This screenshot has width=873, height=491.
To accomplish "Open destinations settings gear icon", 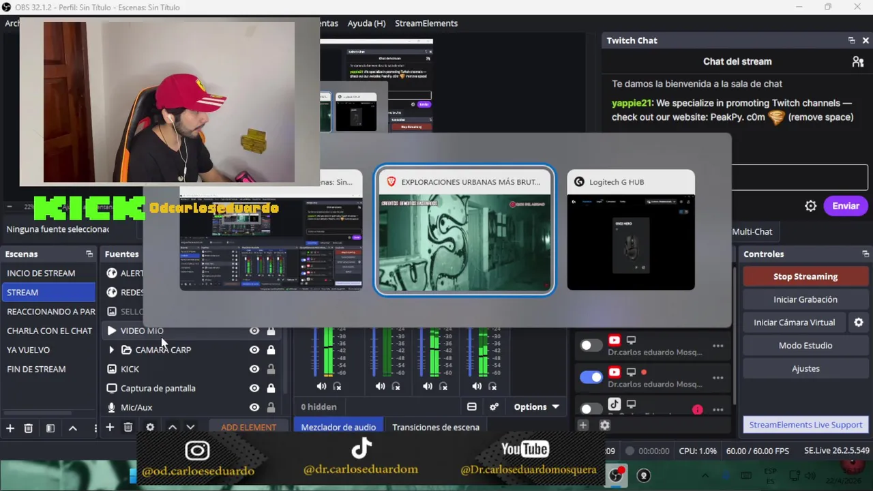I will [x=604, y=425].
